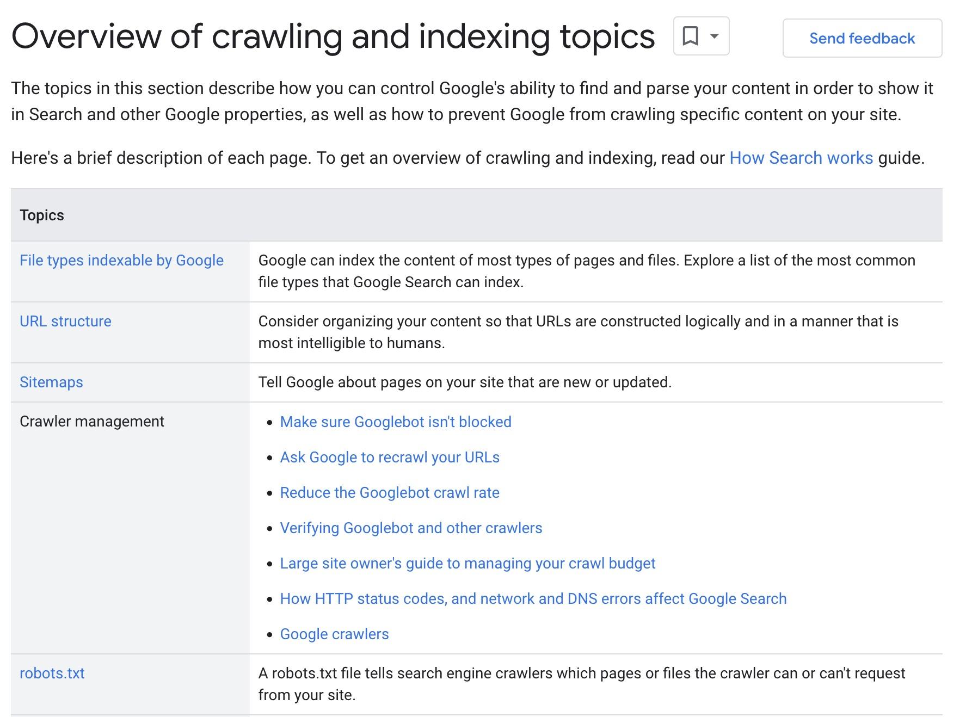Click the bookmark icon next to the title
Screen dimensions: 972x717
coord(690,37)
